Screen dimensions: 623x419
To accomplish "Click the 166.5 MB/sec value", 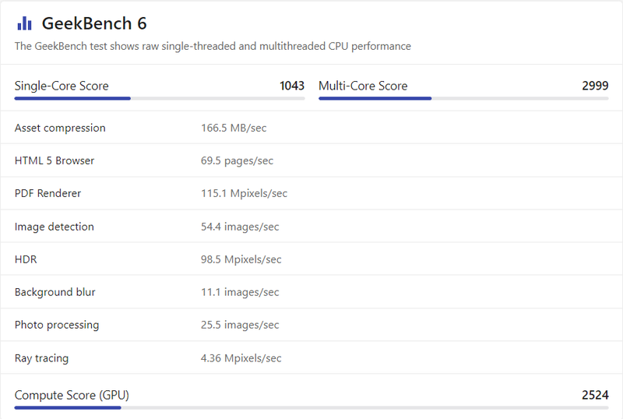I will 234,128.
